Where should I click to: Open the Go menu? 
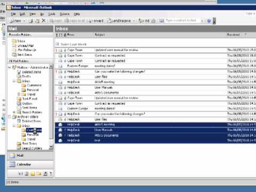tap(42, 14)
